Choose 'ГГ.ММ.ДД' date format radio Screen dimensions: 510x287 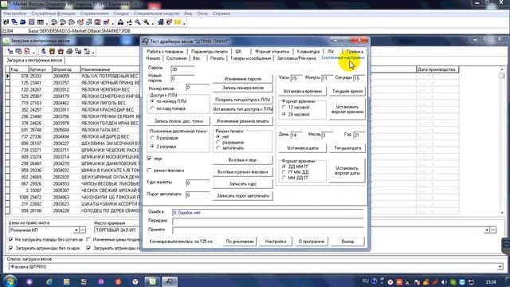tap(284, 172)
